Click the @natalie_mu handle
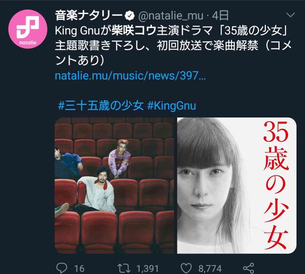The image size is (305, 274). coord(170,16)
